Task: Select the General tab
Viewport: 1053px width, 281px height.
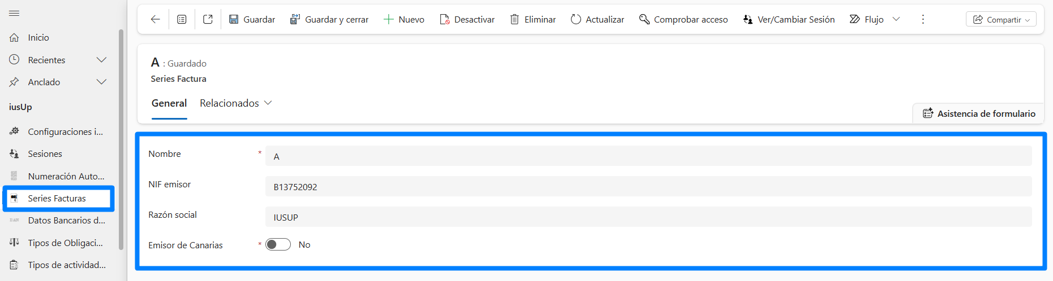Action: pyautogui.click(x=169, y=103)
